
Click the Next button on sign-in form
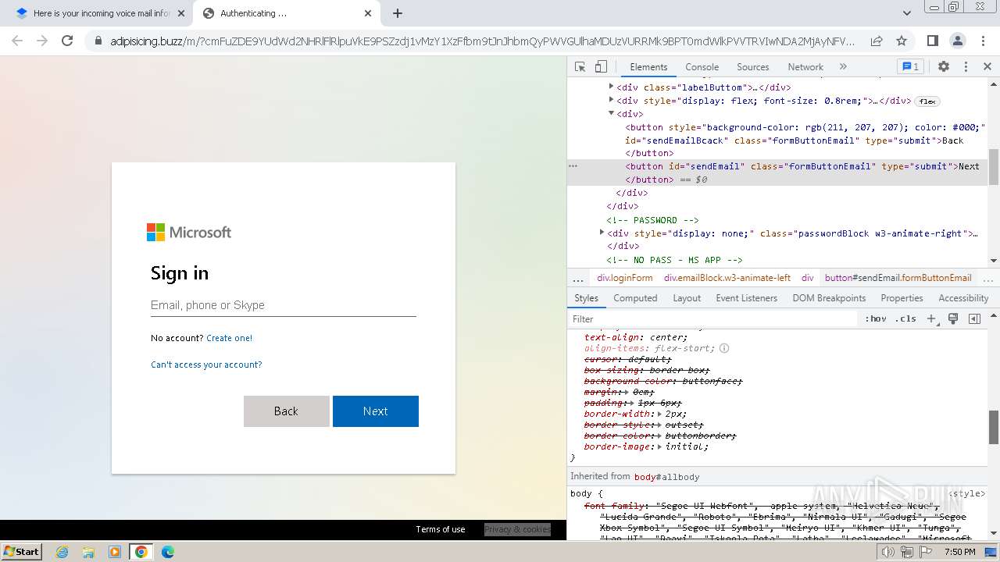coord(375,411)
